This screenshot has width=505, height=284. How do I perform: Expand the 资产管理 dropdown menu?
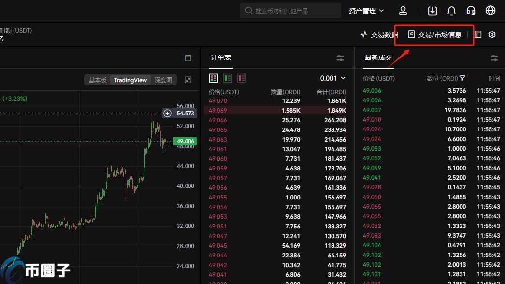(366, 11)
